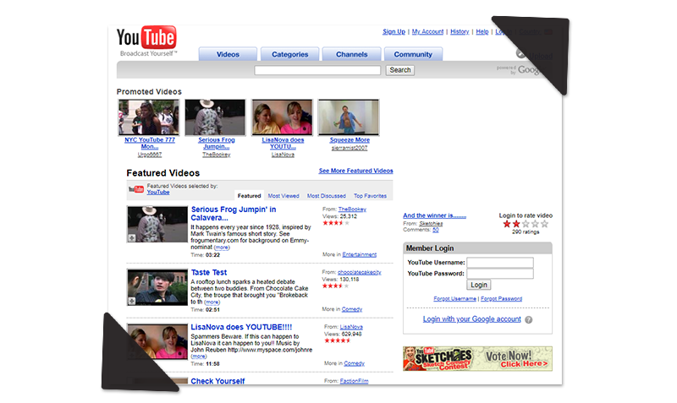Click Forgot Password link
Viewport: 677px width, 403px height.
coord(501,299)
